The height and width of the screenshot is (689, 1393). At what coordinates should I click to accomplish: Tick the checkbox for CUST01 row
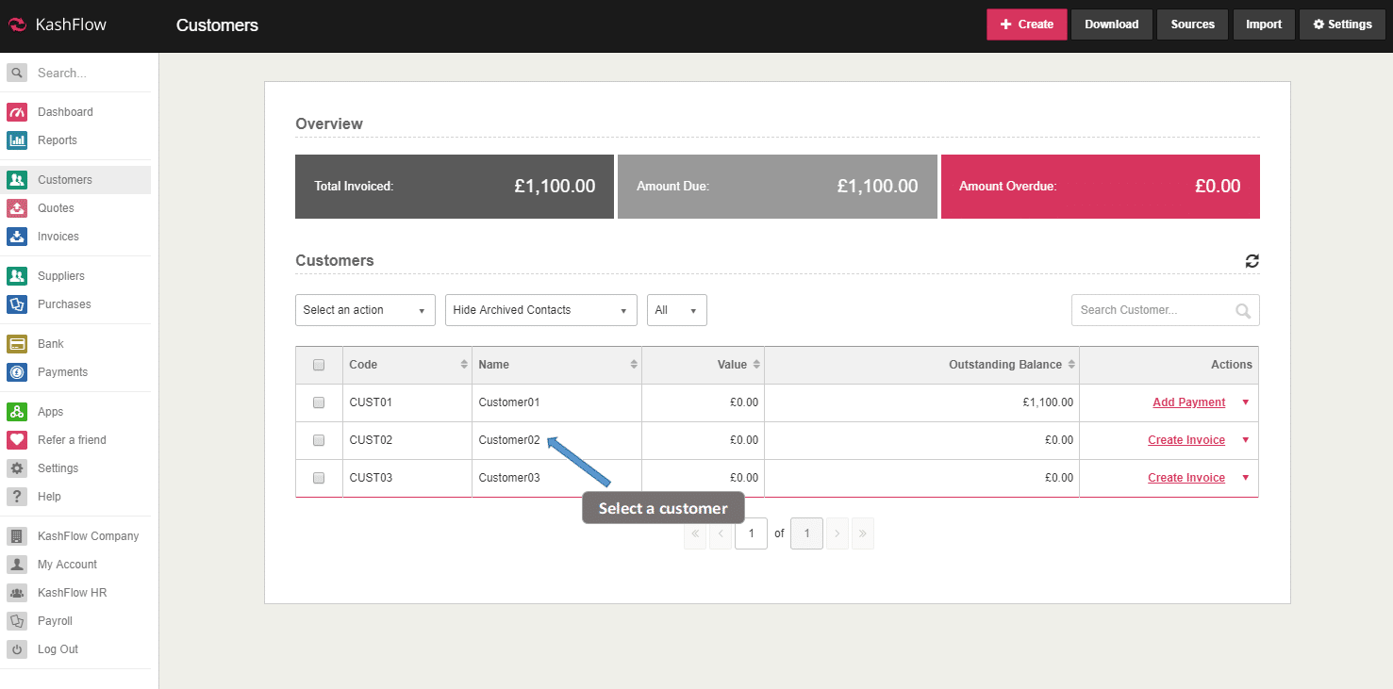tap(319, 402)
